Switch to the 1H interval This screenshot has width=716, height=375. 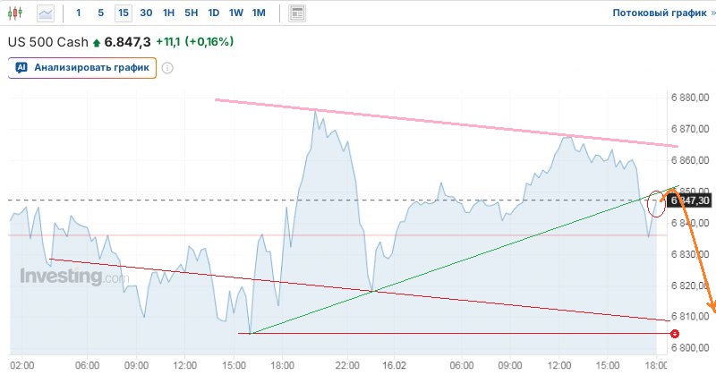tap(169, 13)
